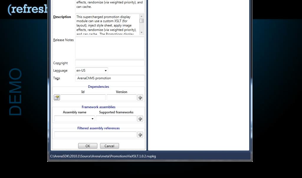Click the Assembly name column header
This screenshot has height=178, width=302.
point(75,112)
